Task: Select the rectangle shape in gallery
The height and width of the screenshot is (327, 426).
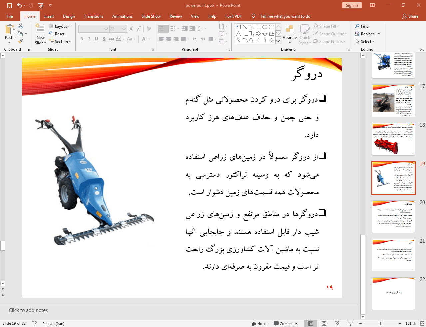Action: click(258, 27)
